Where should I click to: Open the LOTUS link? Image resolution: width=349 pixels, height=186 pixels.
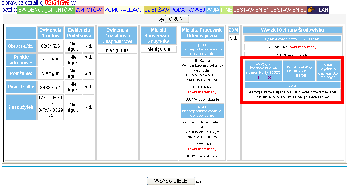263,78
